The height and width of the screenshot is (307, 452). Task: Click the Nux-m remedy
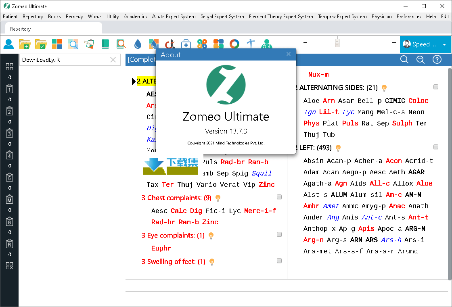point(318,74)
